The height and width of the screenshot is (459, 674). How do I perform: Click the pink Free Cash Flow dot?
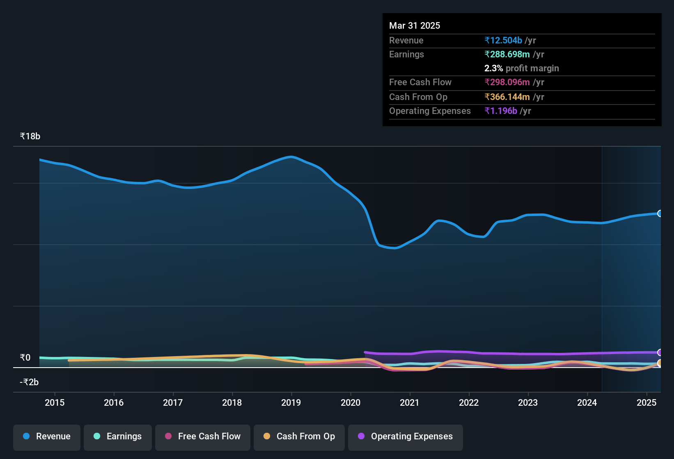pos(168,436)
